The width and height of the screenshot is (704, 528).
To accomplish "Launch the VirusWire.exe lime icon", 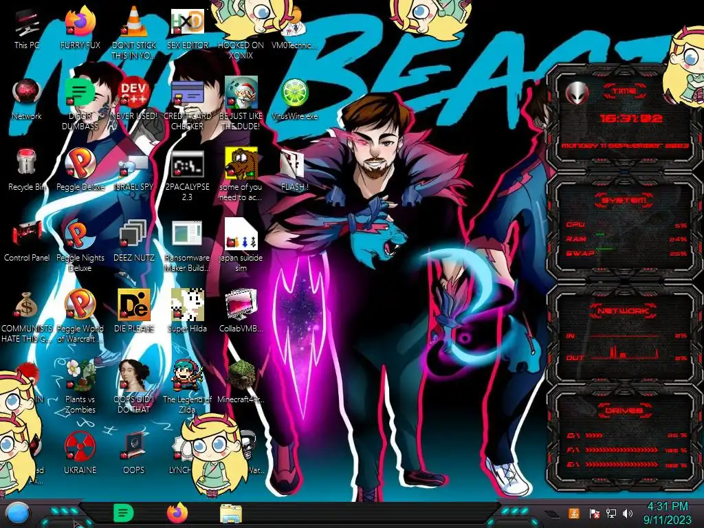I will (294, 100).
